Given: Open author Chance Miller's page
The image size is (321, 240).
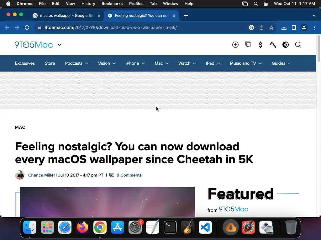Looking at the screenshot, I should (42, 175).
